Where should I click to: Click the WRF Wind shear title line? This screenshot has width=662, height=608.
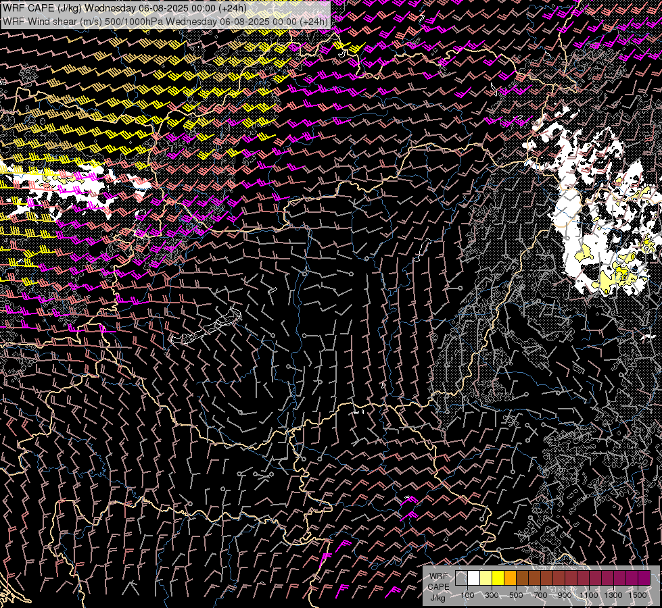(165, 22)
